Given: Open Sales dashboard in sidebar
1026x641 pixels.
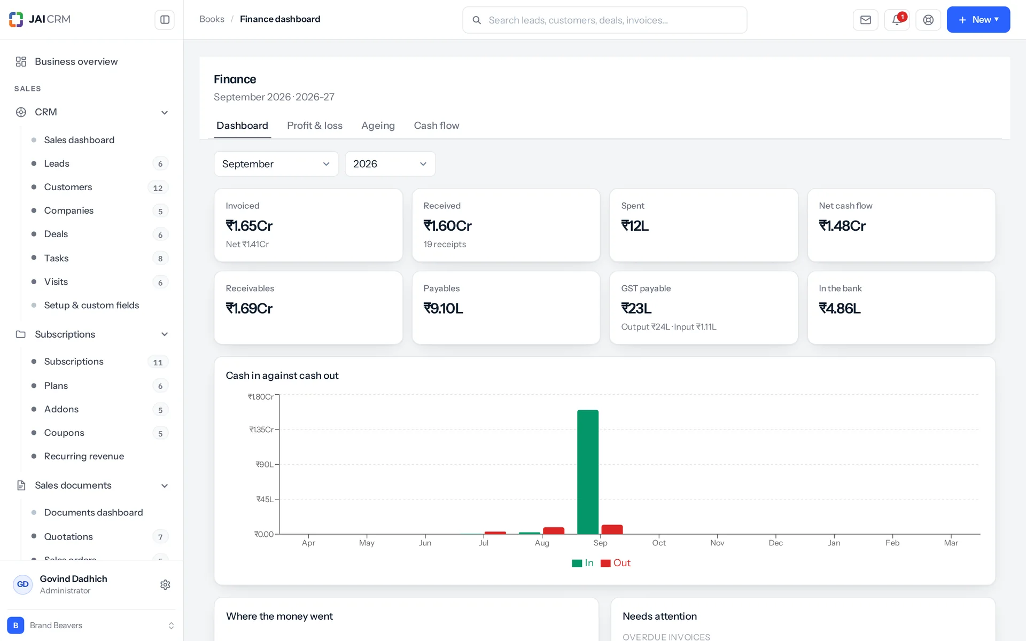Looking at the screenshot, I should (x=79, y=140).
